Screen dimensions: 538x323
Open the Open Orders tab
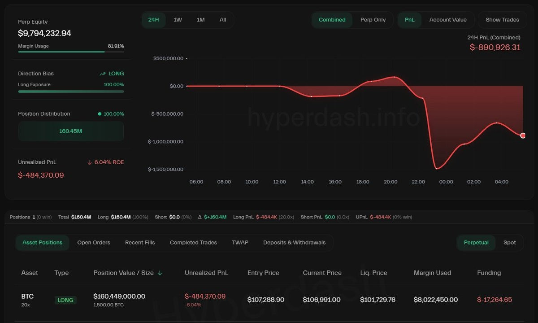(x=94, y=242)
